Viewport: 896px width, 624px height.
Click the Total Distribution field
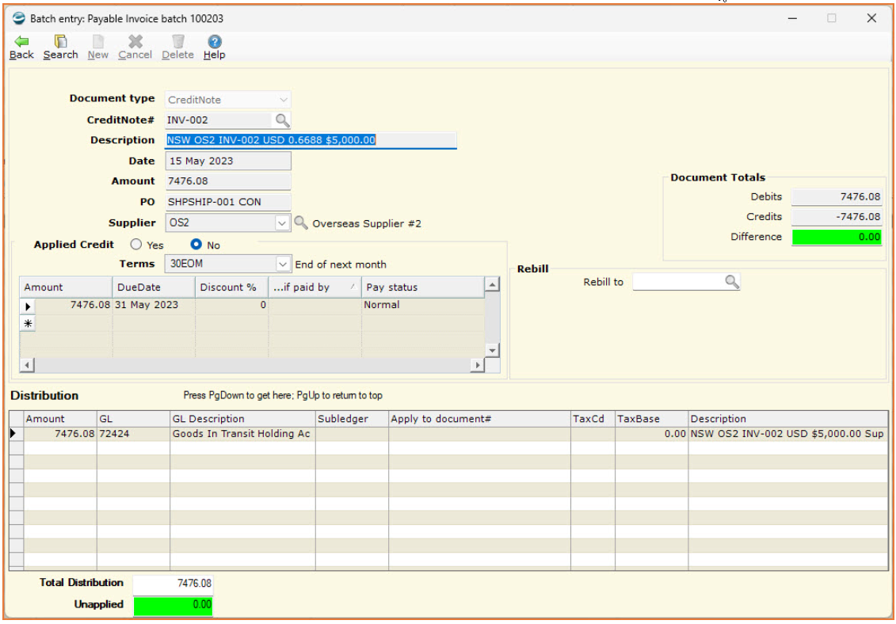(x=173, y=584)
